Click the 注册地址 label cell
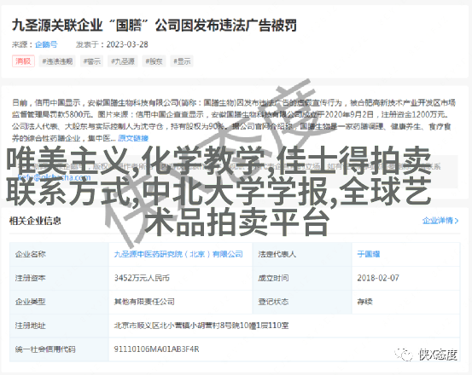The height and width of the screenshot is (375, 472). click(59, 326)
